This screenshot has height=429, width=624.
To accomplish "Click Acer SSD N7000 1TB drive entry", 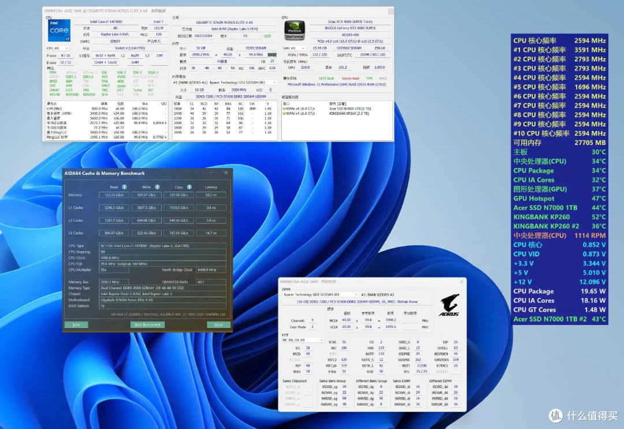I will point(350,109).
